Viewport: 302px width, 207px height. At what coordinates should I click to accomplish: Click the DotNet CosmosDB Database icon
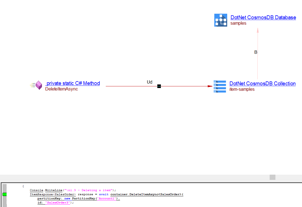click(221, 20)
